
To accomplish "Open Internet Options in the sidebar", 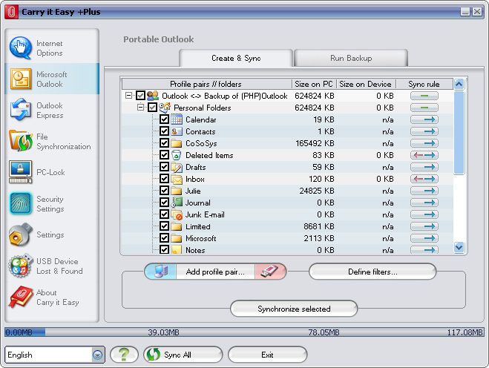I will point(50,48).
